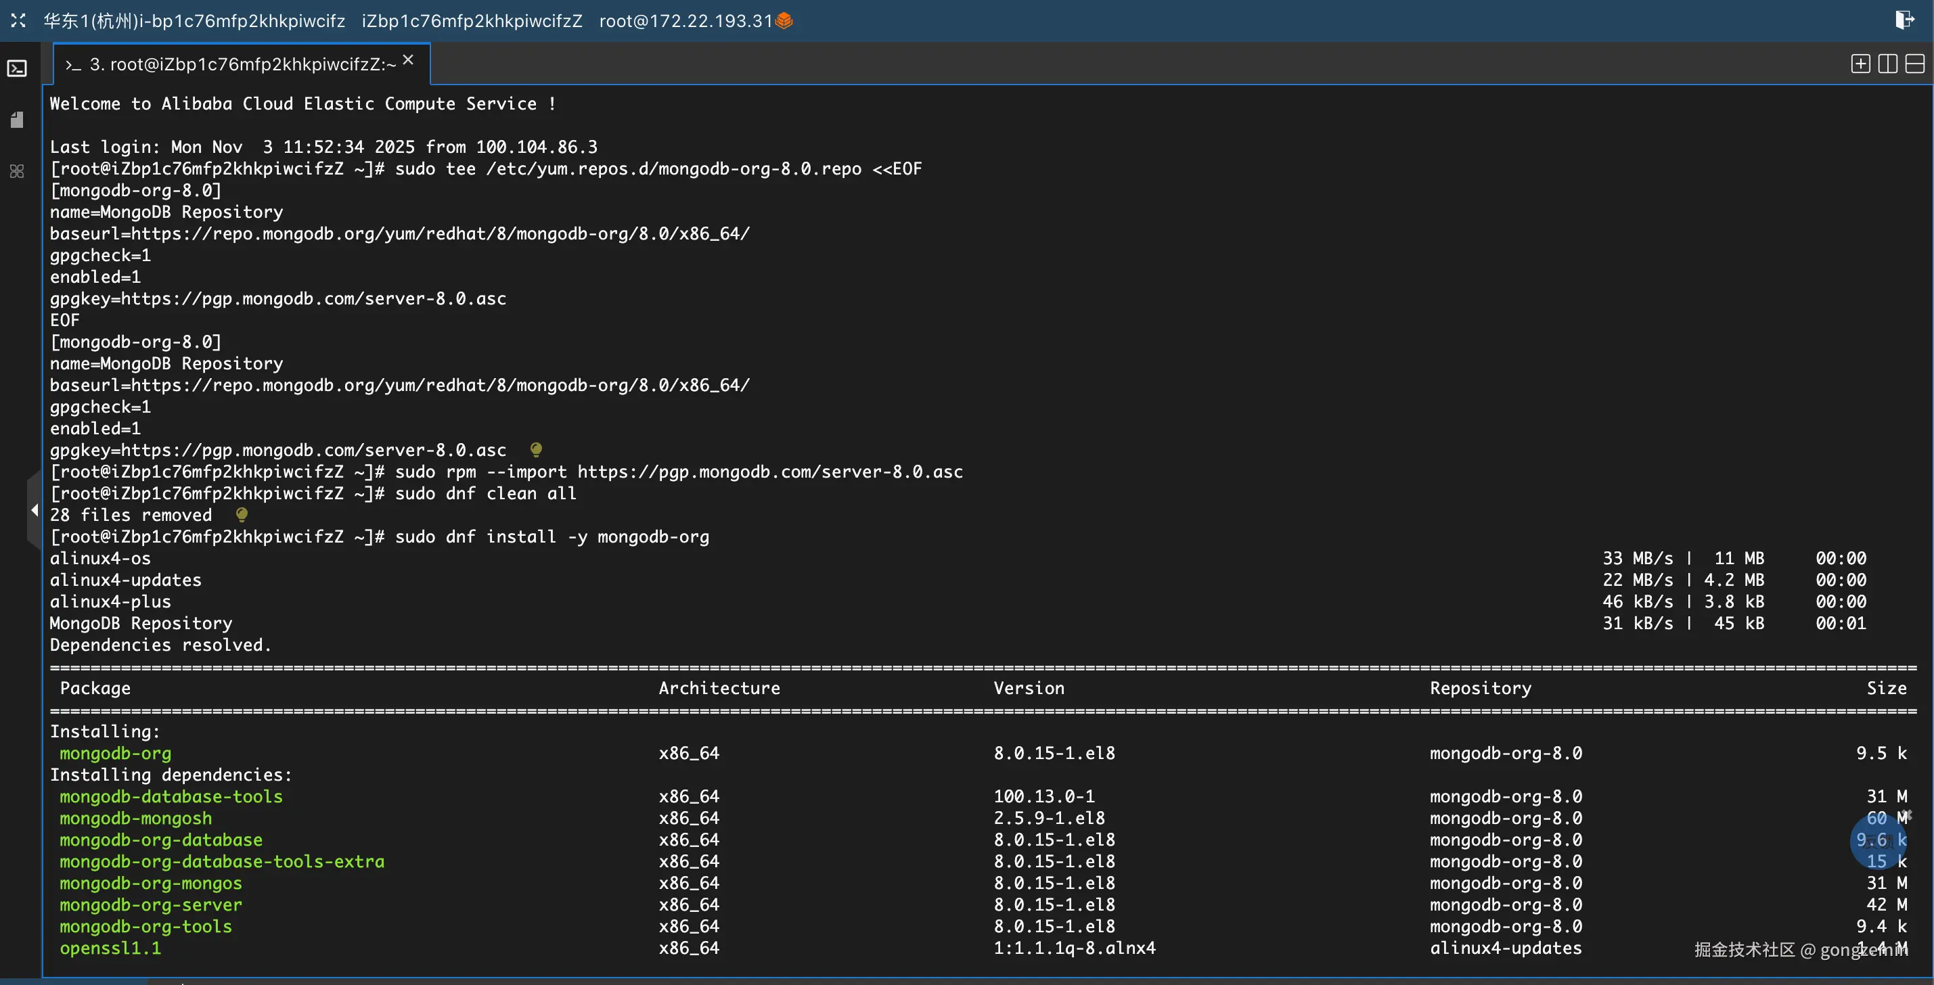Click the lightbulb hint after gpgkey line
Screen dimensions: 1934x985
point(536,450)
